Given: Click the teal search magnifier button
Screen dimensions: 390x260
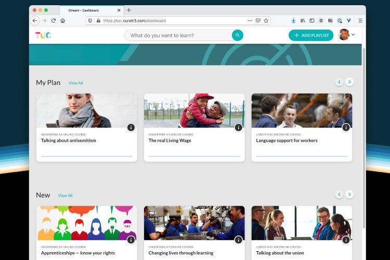Looking at the screenshot, I should pyautogui.click(x=238, y=35).
